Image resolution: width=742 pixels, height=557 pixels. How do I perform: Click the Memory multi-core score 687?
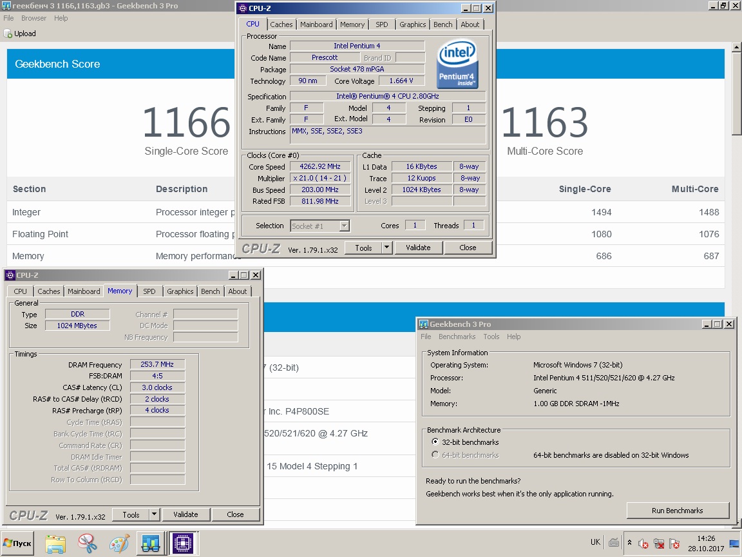point(711,256)
